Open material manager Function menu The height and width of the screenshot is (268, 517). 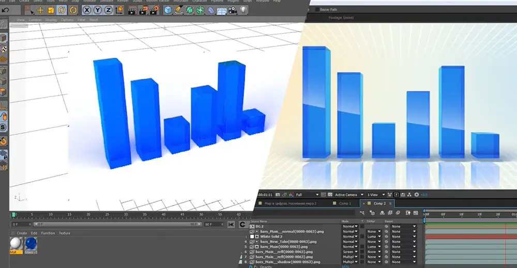(48, 233)
